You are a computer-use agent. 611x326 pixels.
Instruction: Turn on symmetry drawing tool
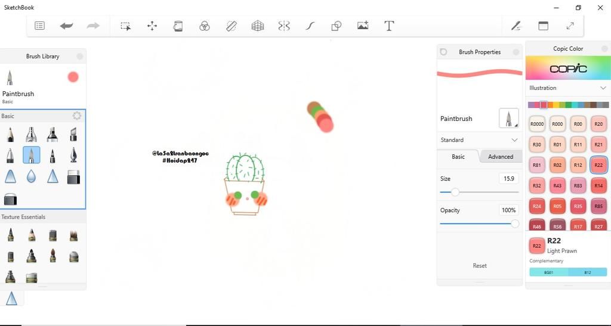(284, 26)
